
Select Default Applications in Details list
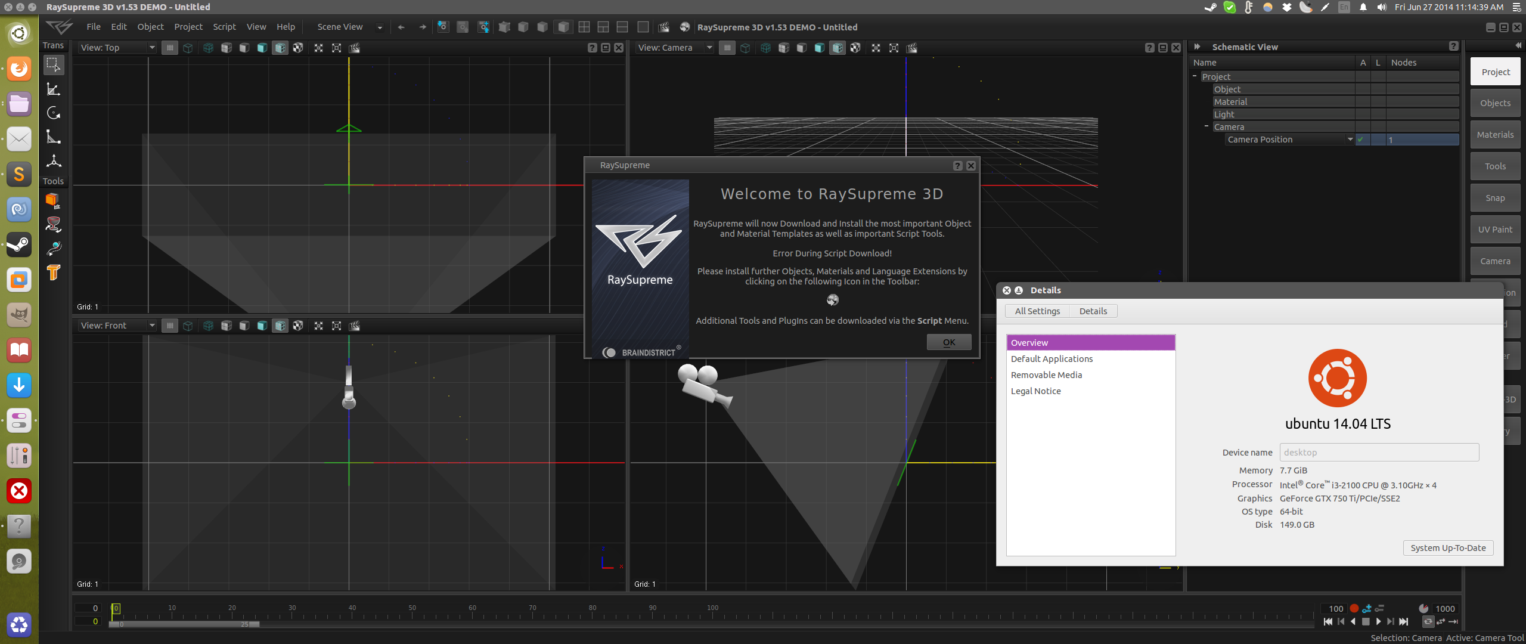pyautogui.click(x=1052, y=359)
